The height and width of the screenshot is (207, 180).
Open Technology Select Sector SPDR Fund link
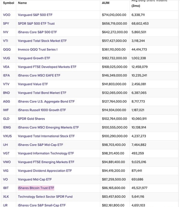(x=45, y=197)
